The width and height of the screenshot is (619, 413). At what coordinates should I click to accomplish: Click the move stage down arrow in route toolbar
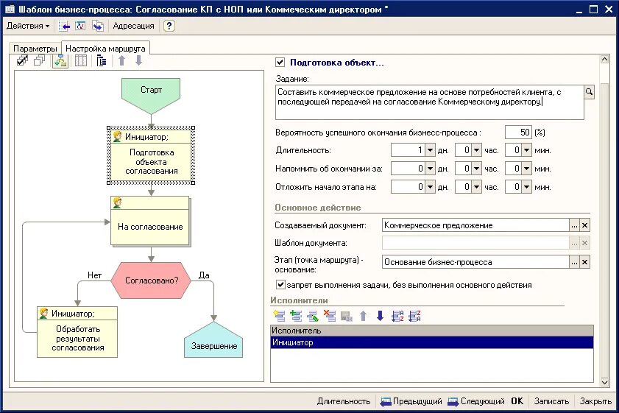pos(138,60)
